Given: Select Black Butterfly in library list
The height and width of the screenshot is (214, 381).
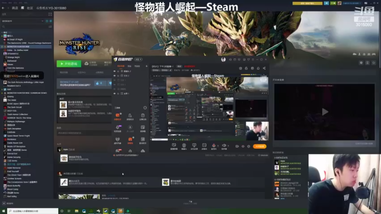Looking at the screenshot, I should pos(14,186).
